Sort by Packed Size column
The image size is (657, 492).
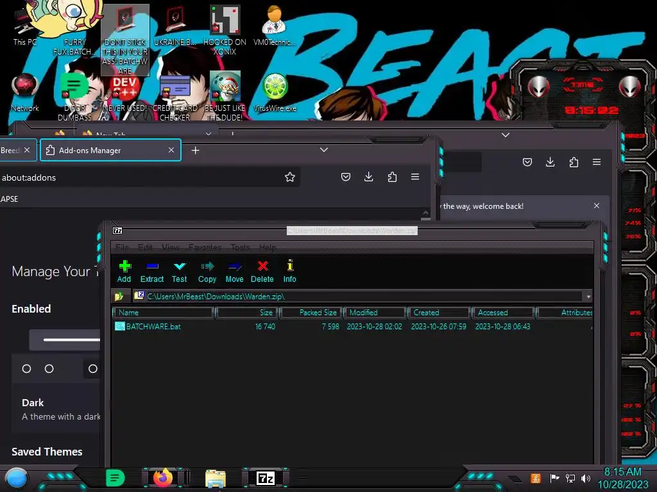point(312,313)
